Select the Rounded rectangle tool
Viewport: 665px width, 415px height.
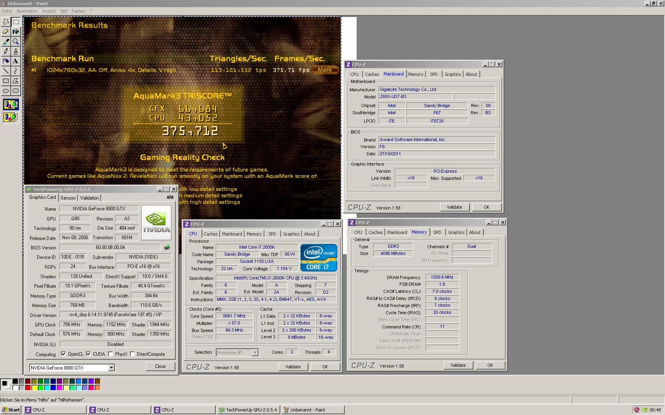[x=16, y=91]
